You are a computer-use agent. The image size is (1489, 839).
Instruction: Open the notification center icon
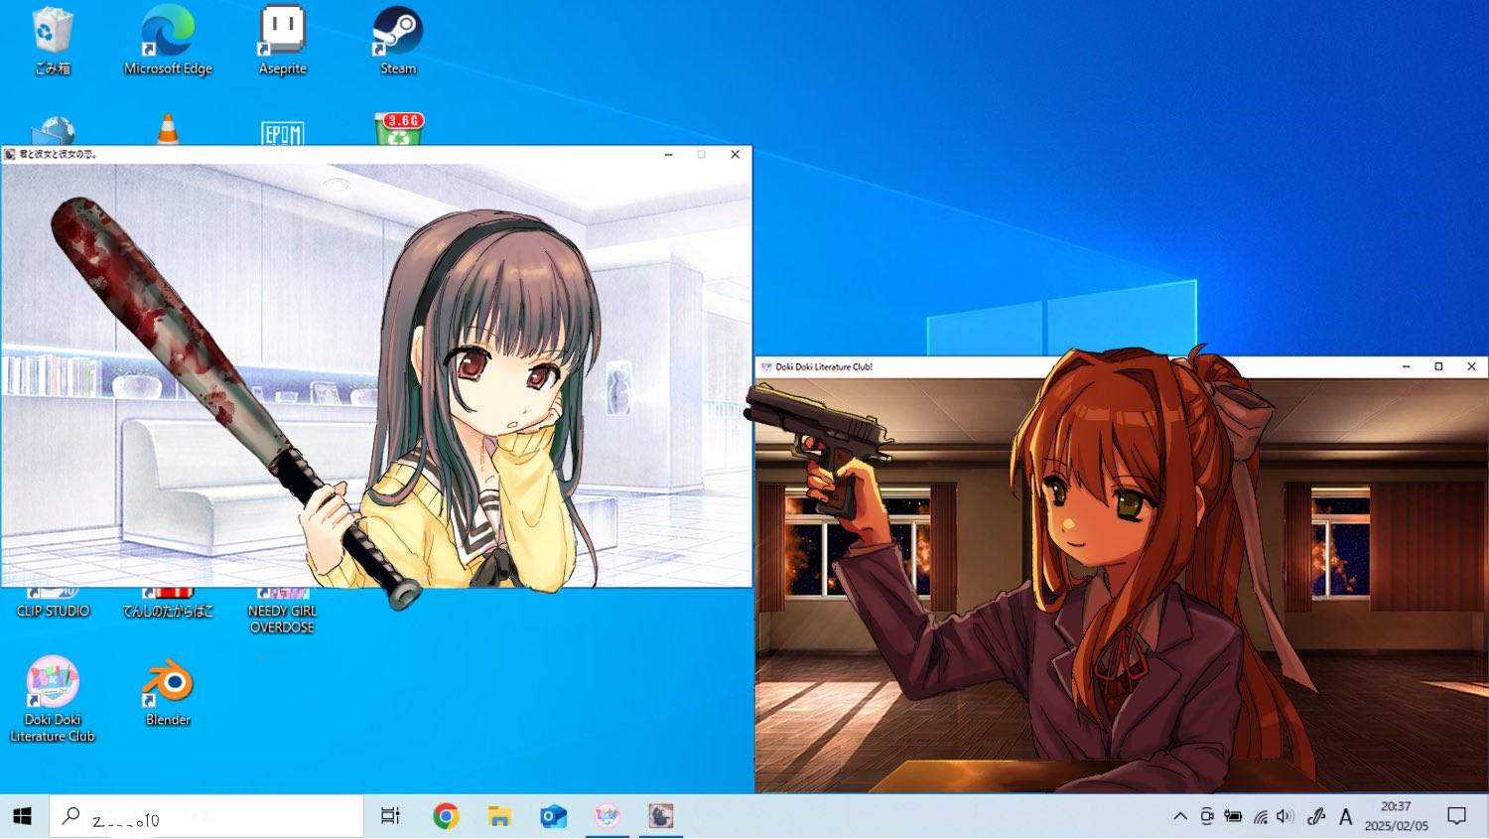[x=1456, y=816]
